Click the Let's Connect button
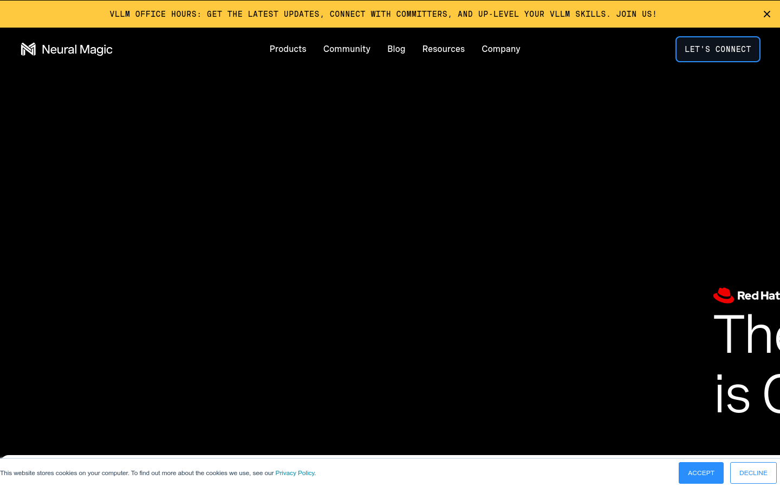The height and width of the screenshot is (487, 780). (x=718, y=49)
